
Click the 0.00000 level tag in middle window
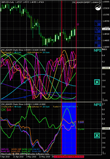(106, 68)
